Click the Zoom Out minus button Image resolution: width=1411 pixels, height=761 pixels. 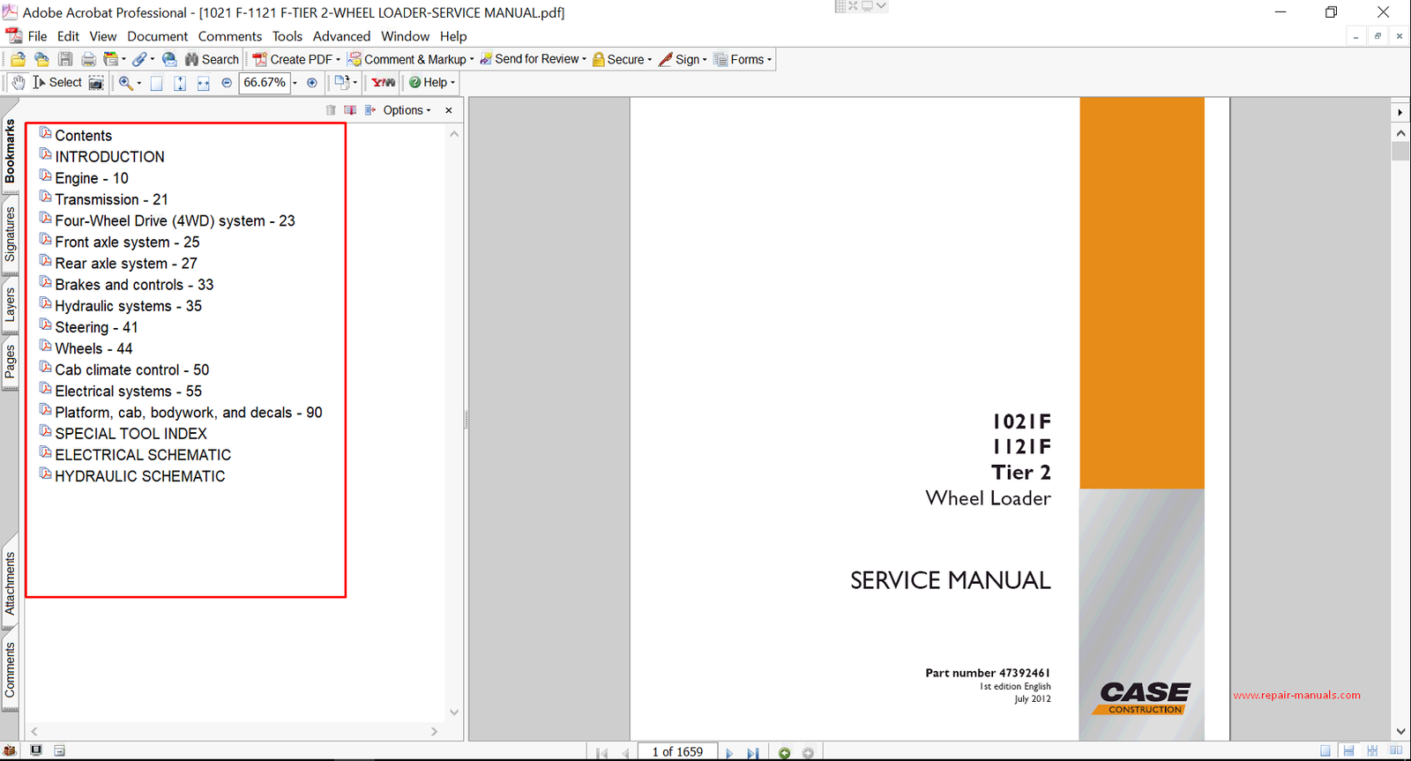pos(227,83)
